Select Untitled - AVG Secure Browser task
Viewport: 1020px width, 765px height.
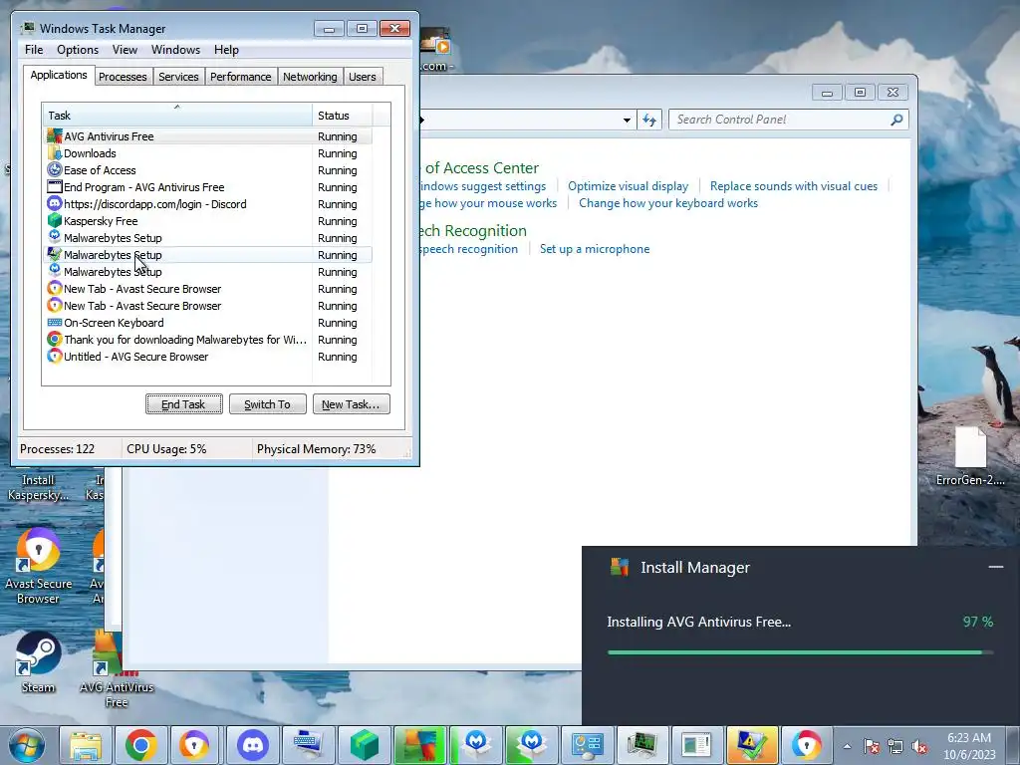(208, 357)
